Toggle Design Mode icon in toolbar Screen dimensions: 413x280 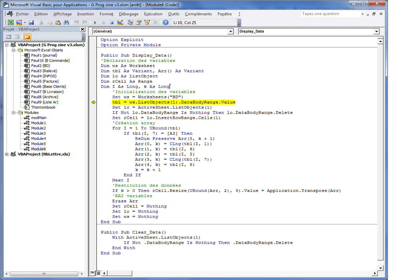tap(120, 23)
